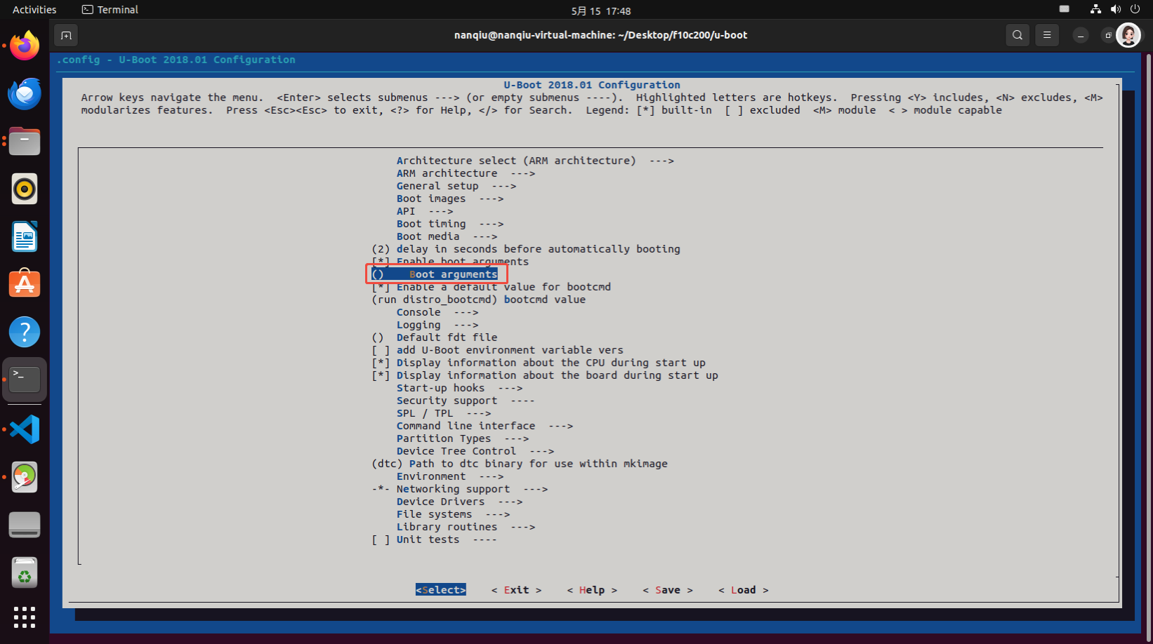The width and height of the screenshot is (1153, 644).
Task: Open the terminal hamburger menu
Action: (x=1047, y=35)
